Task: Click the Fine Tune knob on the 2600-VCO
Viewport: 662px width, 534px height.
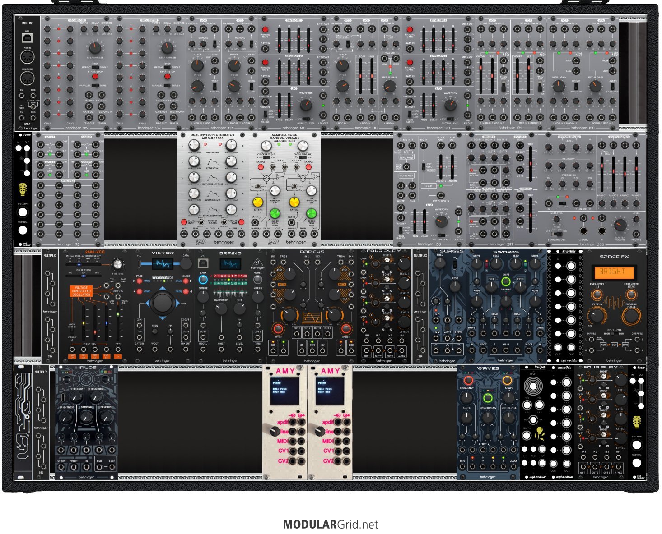Action: [x=118, y=264]
